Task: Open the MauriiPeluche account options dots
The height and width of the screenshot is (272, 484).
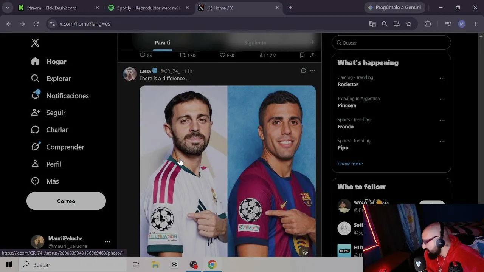Action: click(107, 242)
